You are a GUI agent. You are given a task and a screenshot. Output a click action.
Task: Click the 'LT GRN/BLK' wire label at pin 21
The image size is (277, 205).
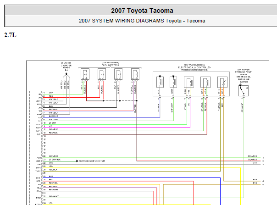(x=55, y=160)
